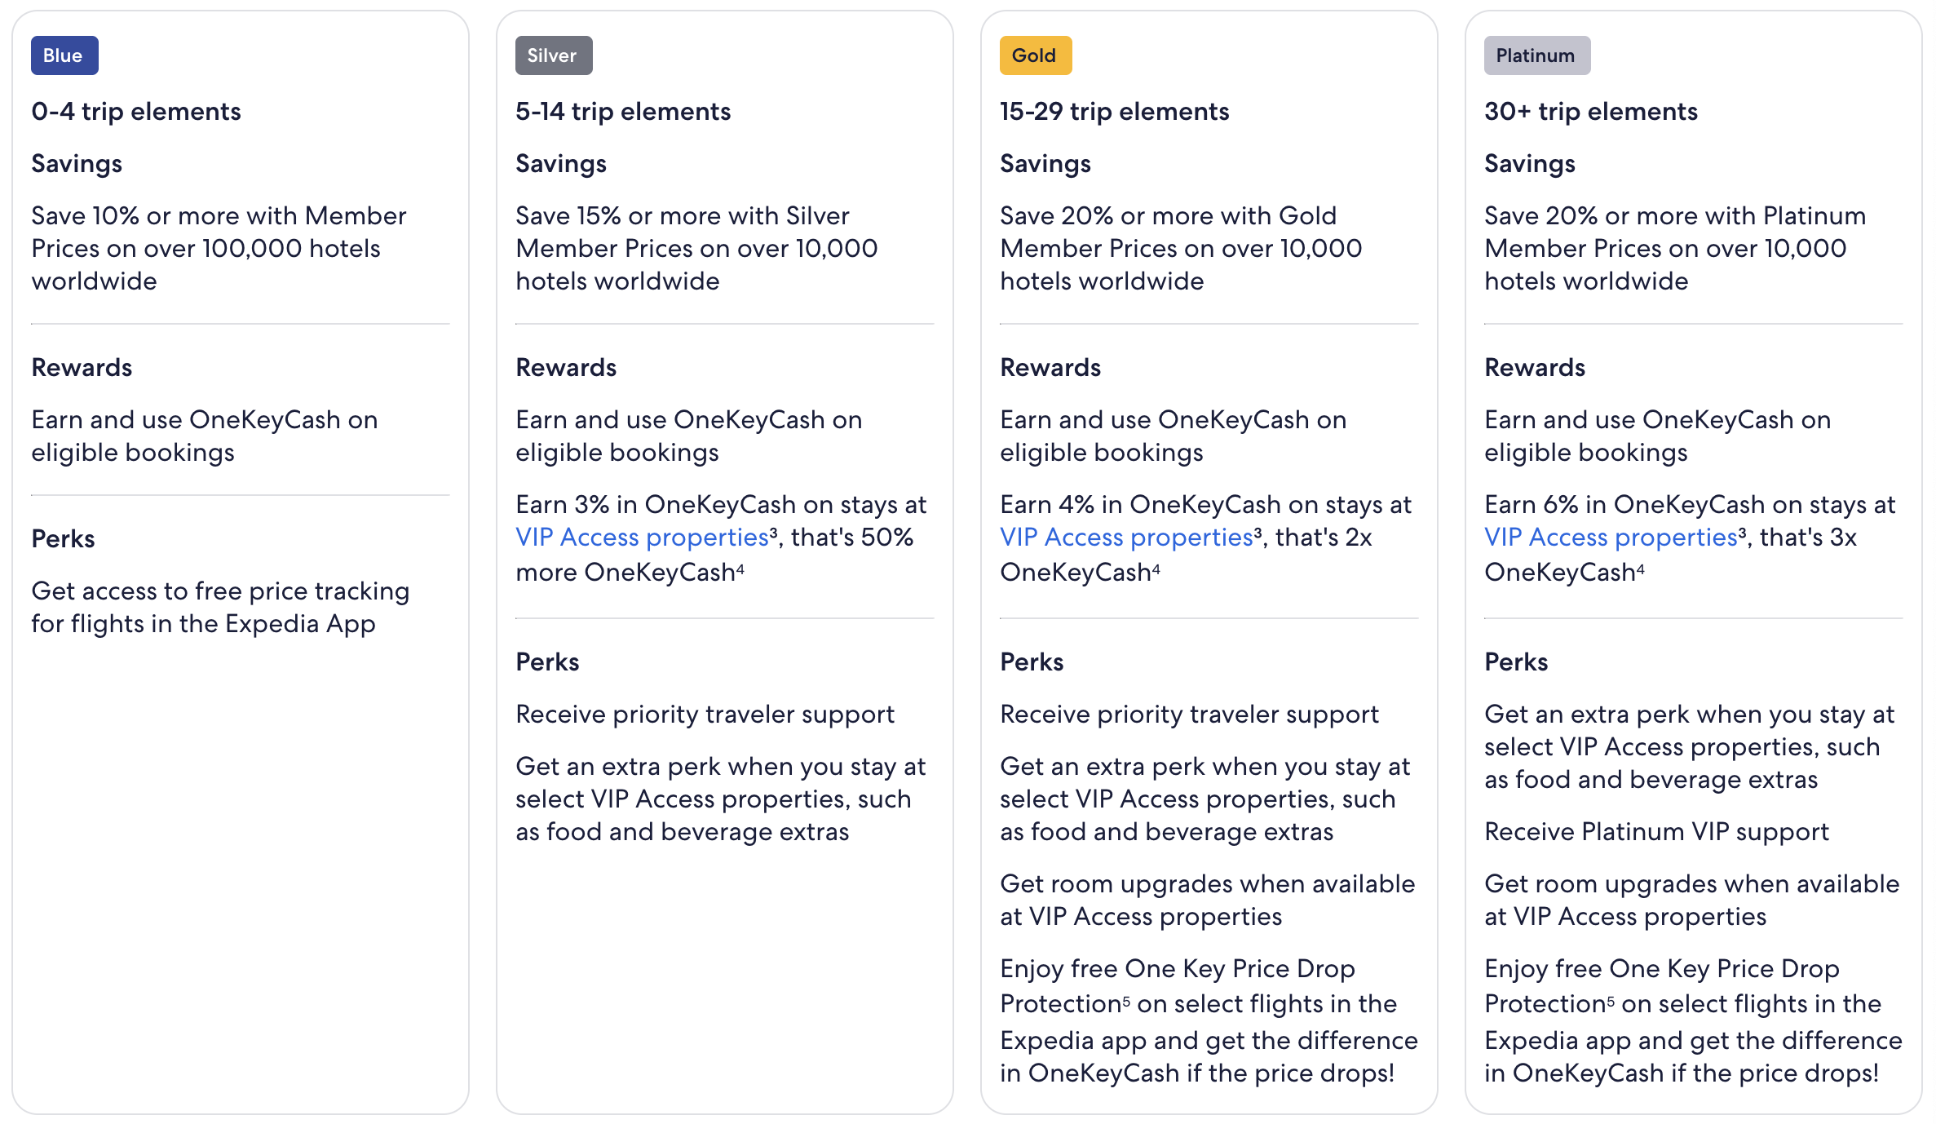1936x1124 pixels.
Task: Click the Platinum tier badge
Action: [x=1537, y=55]
